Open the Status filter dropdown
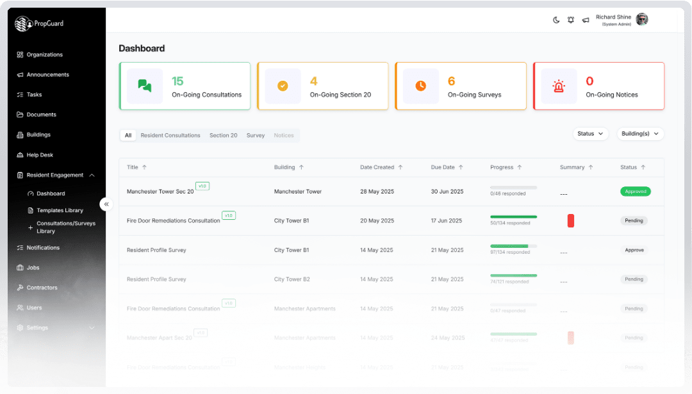 [x=590, y=134]
